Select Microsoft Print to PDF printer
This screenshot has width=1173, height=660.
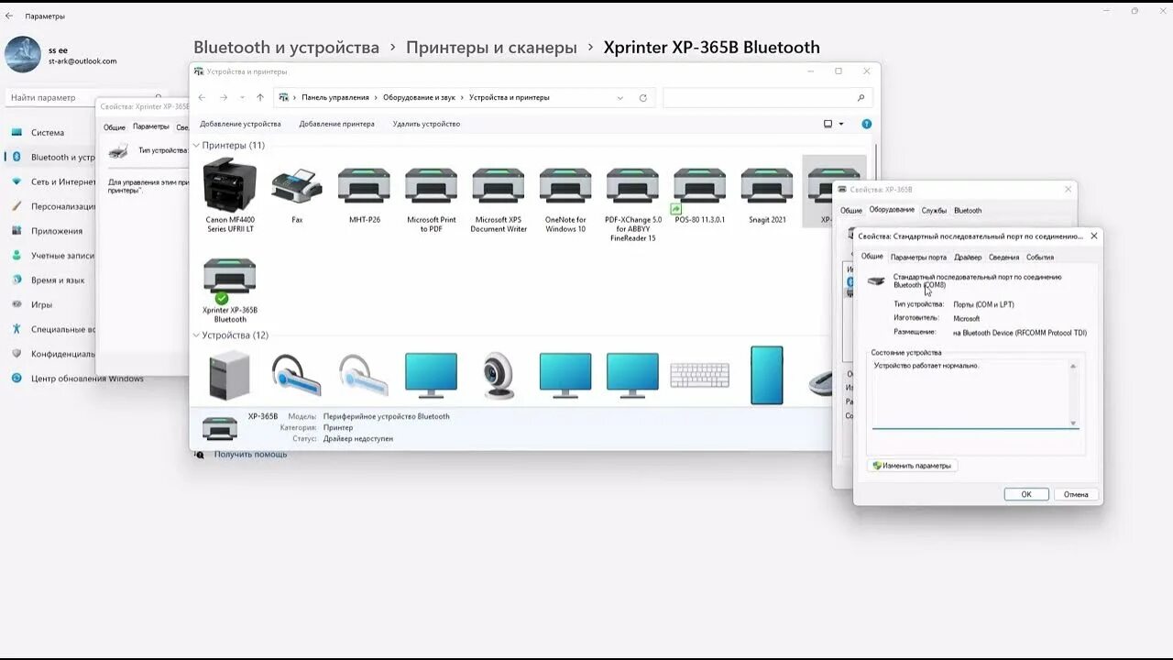pos(432,200)
